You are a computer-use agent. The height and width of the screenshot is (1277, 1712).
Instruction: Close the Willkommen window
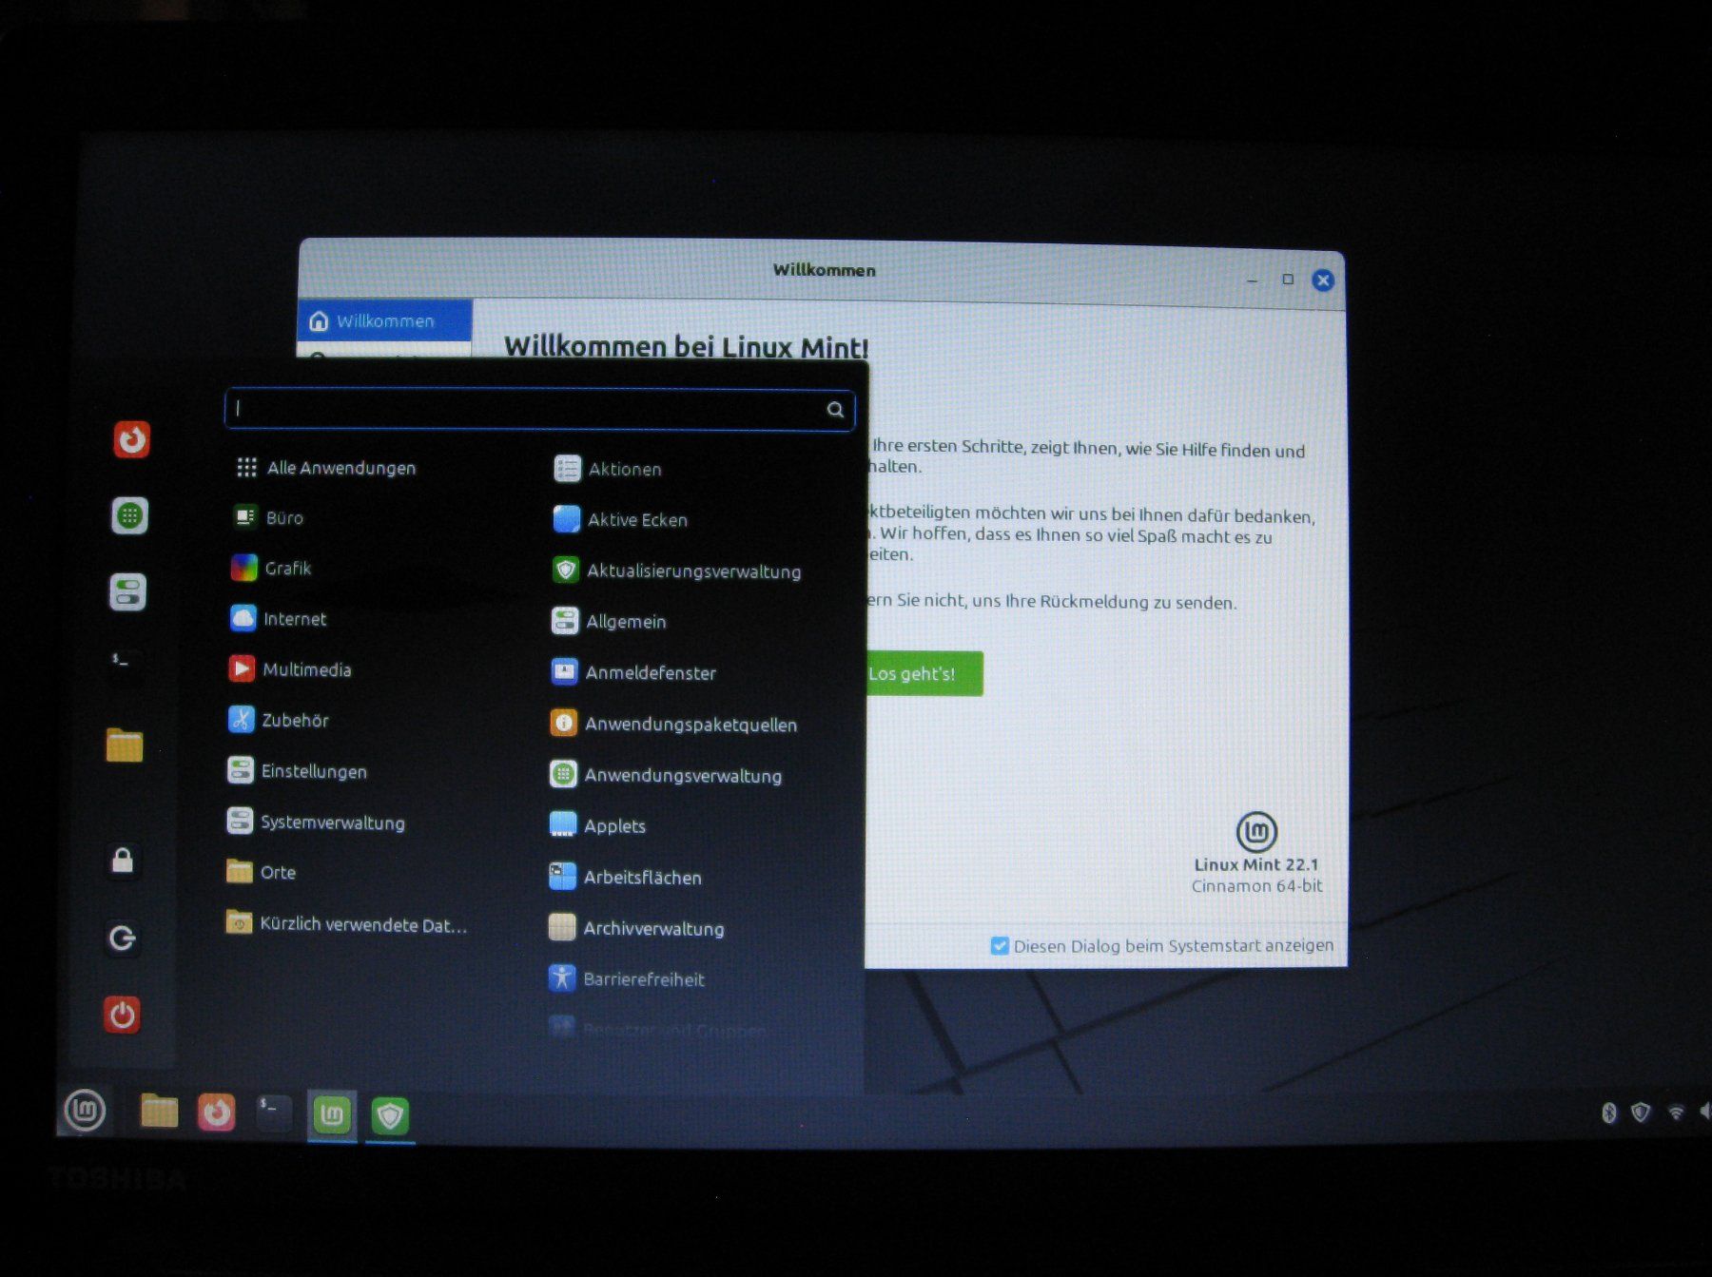pos(1323,281)
